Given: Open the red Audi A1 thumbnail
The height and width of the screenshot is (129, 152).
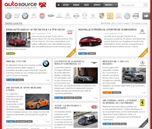Looking at the screenshot, I should [x=18, y=40].
